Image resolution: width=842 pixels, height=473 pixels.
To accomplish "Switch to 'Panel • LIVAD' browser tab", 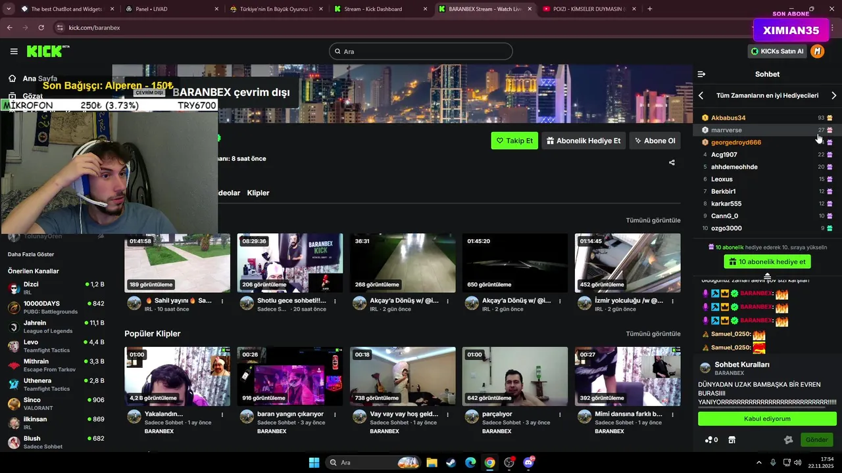I will (171, 9).
